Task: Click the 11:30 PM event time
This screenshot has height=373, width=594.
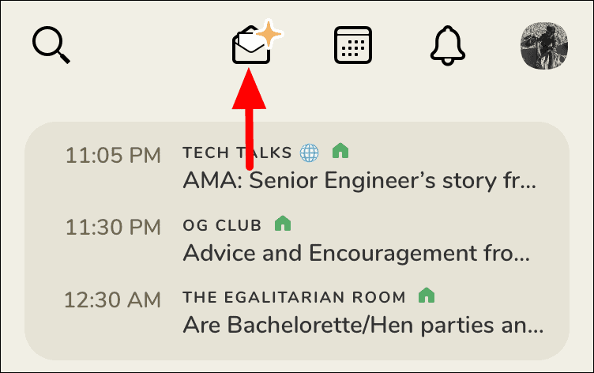Action: [113, 227]
